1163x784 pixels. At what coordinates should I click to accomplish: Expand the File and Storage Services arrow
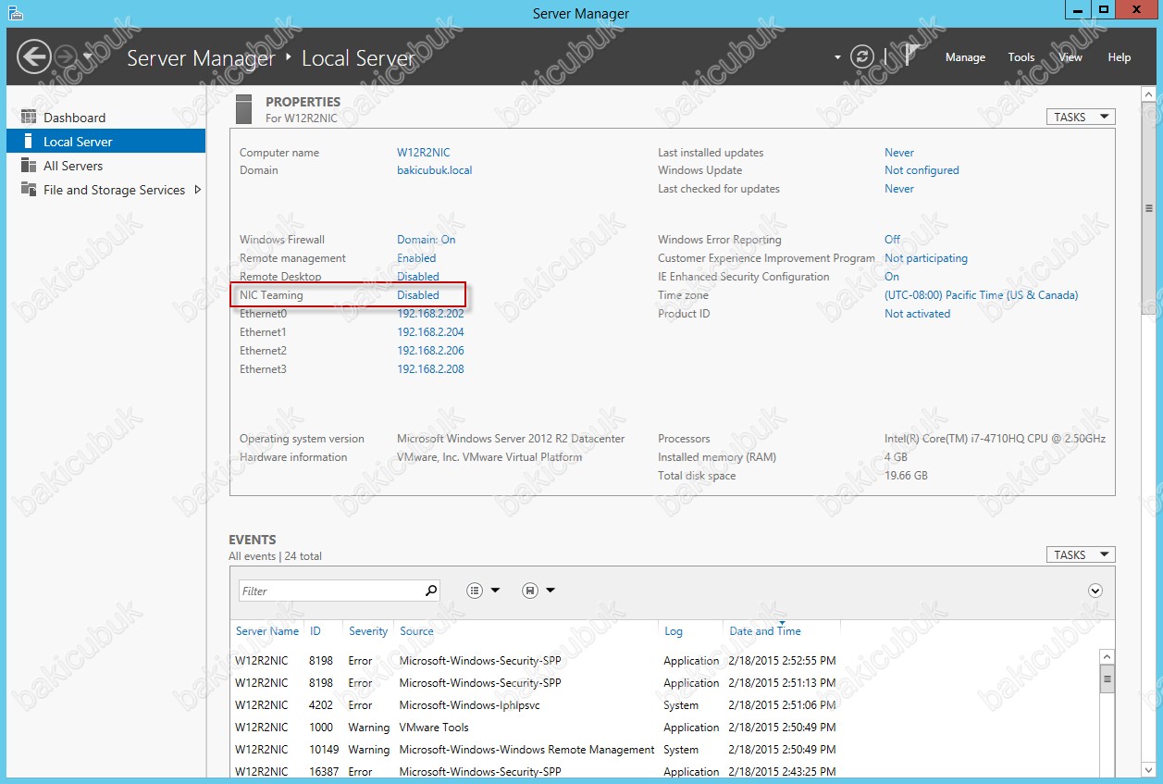[197, 190]
